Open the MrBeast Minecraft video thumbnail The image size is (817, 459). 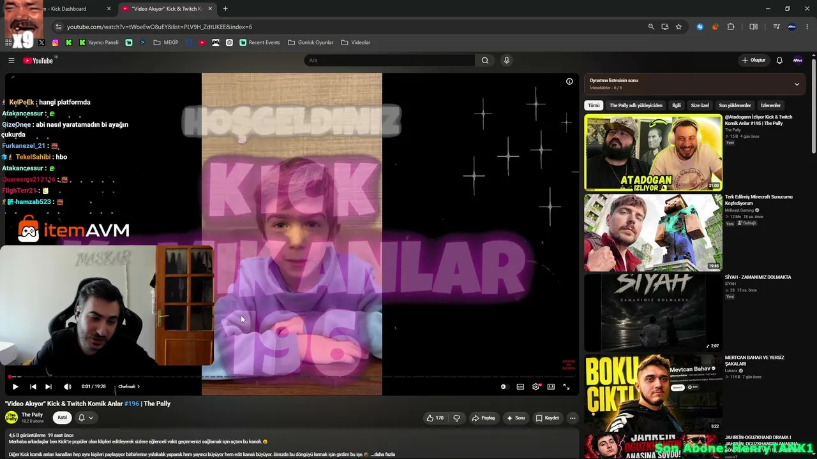coord(653,233)
